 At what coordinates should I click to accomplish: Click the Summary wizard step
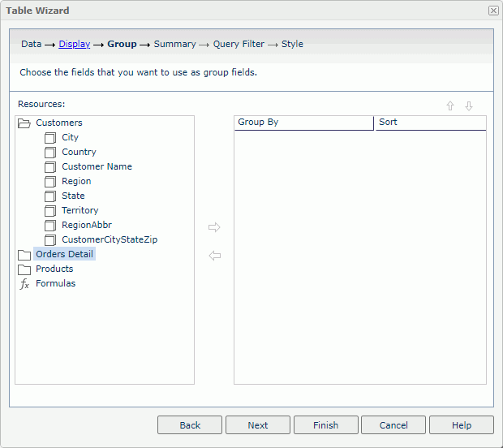click(x=174, y=44)
